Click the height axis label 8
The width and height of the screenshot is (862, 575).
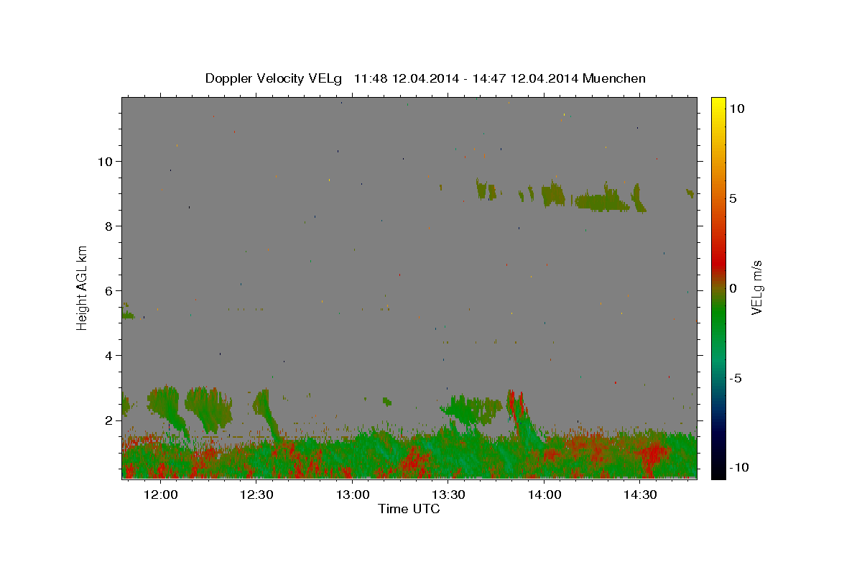pos(109,226)
